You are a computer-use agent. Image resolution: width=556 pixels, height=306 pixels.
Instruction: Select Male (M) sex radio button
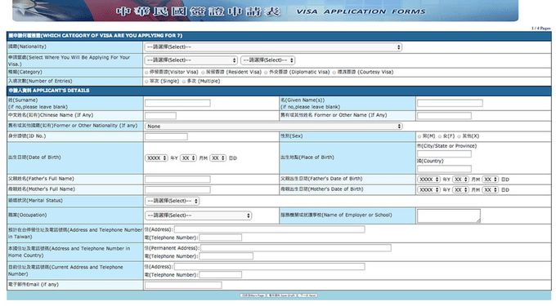click(419, 136)
